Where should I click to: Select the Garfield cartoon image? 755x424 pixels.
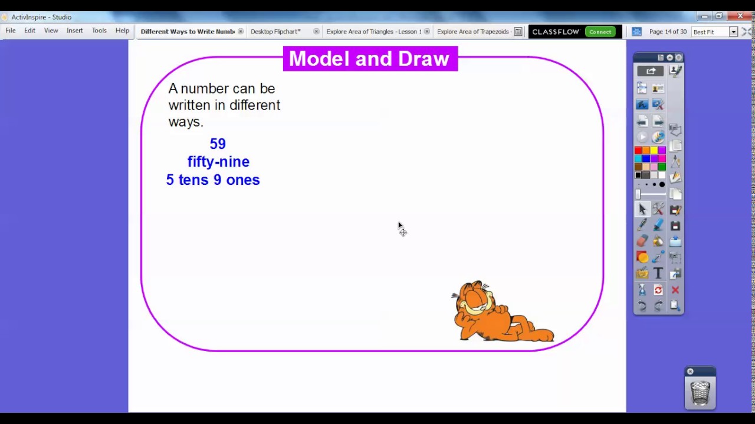(503, 311)
